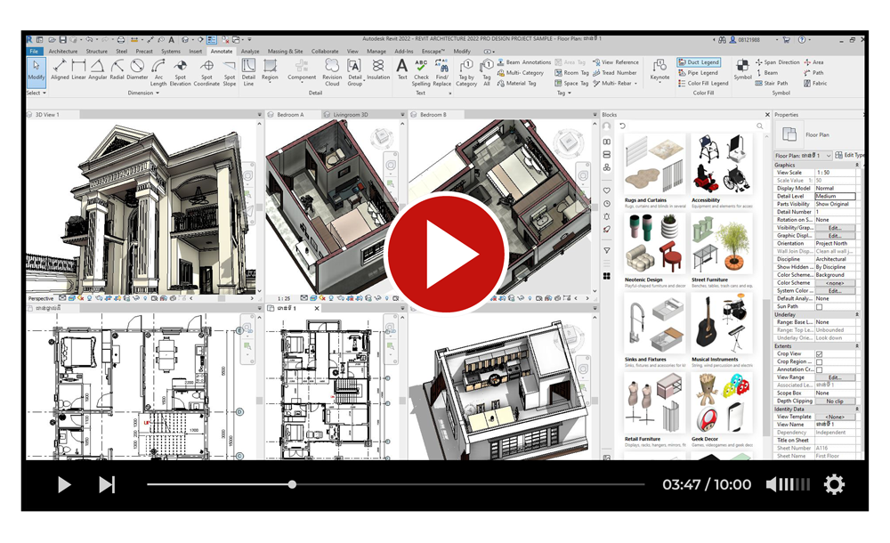Screen dimensions: 890x543
Task: Open the Massing & Site tab
Action: (x=285, y=52)
